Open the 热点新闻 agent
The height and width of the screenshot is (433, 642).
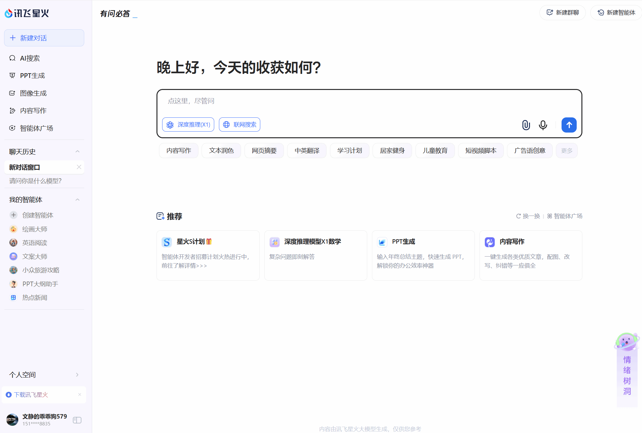[x=35, y=298]
